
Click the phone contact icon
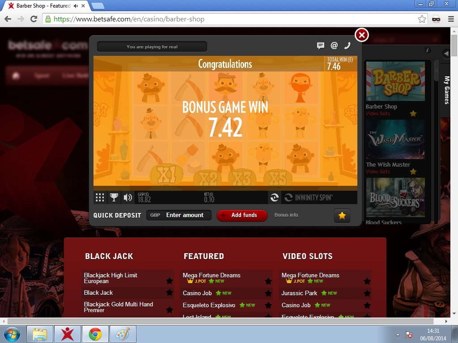347,45
